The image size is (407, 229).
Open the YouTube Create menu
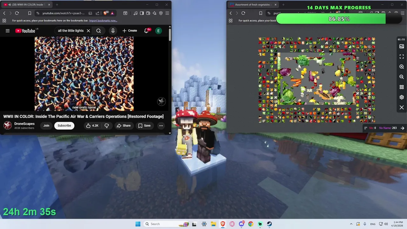(x=129, y=31)
